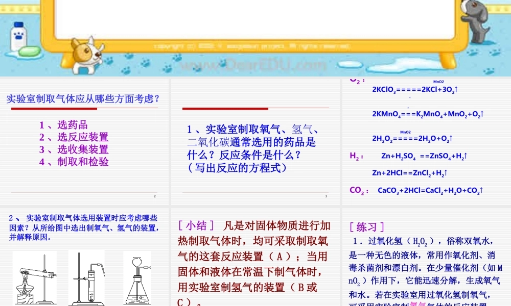Viewport: 511px width, 306px height.
Task: Click the equation 'Zn+2HCl==ZnCl2+H2↑'
Action: pyautogui.click(x=410, y=173)
